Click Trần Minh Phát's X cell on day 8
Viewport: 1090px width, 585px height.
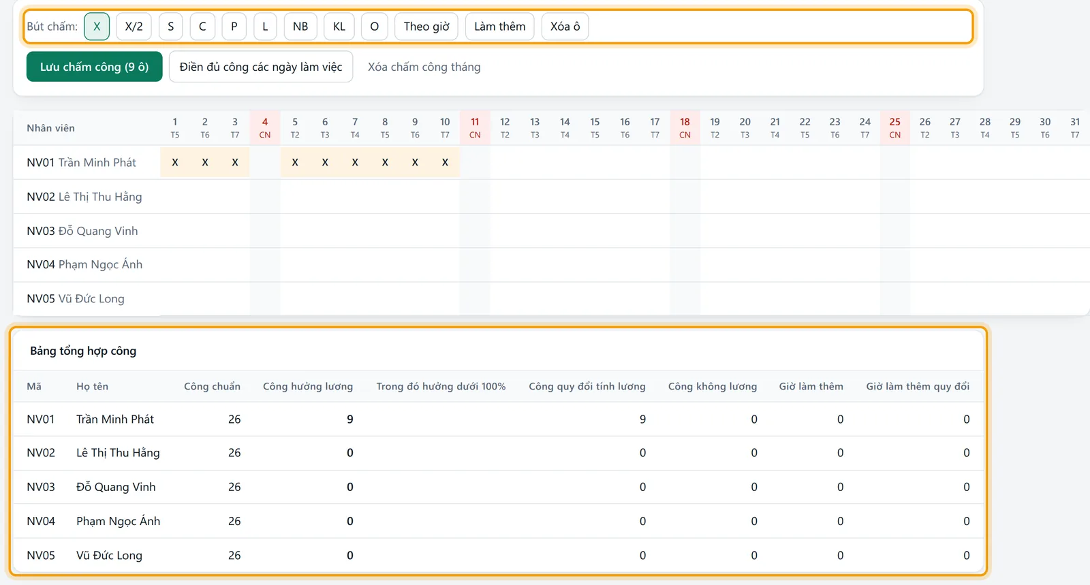click(x=385, y=163)
